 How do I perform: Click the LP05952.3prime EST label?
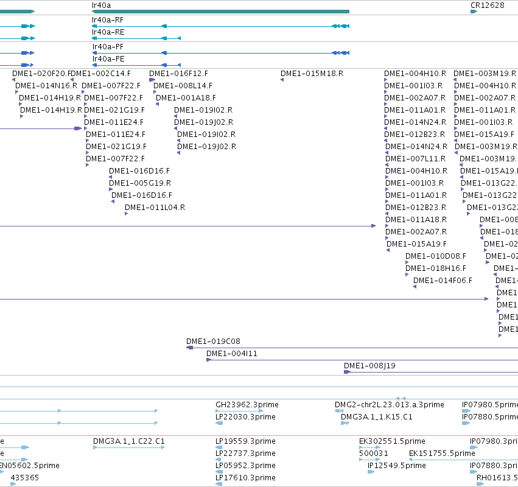[245, 466]
